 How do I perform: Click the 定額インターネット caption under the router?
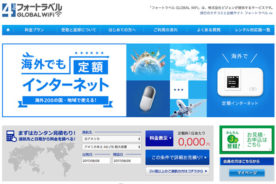240,103
